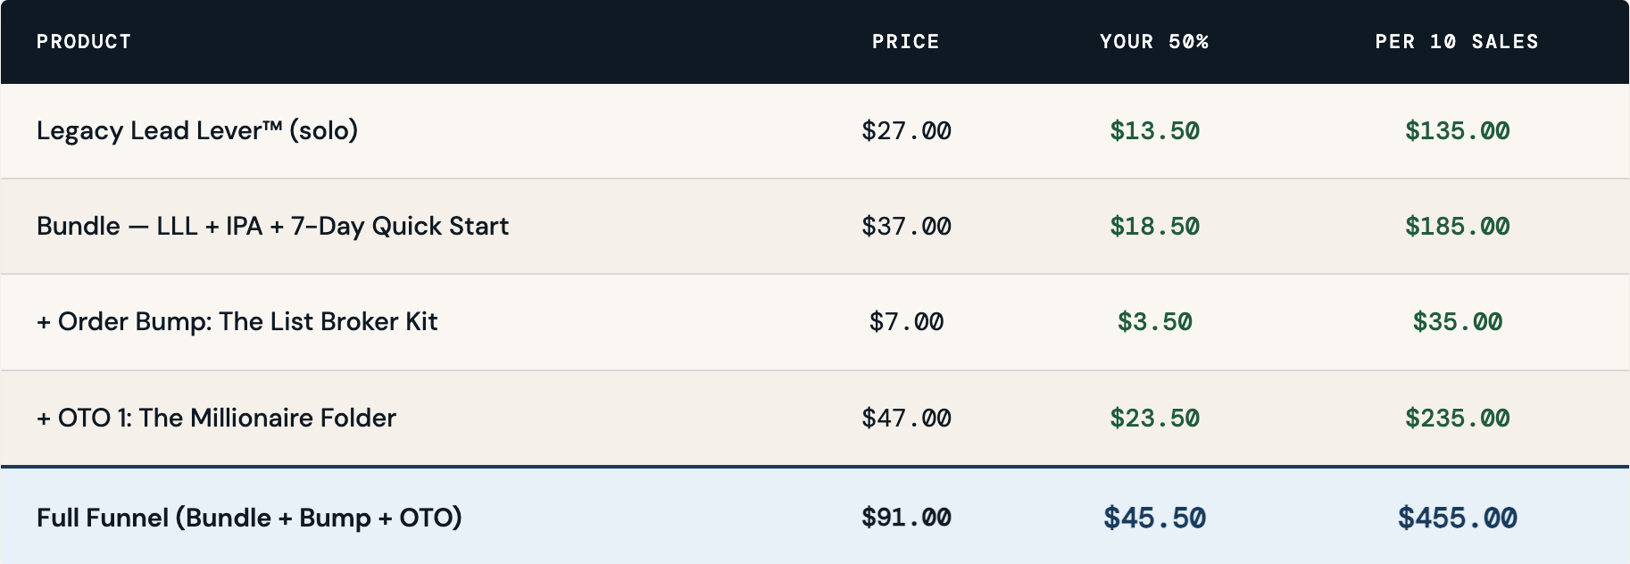The width and height of the screenshot is (1630, 564).
Task: Click the $23.50 commission cell
Action: click(1154, 419)
